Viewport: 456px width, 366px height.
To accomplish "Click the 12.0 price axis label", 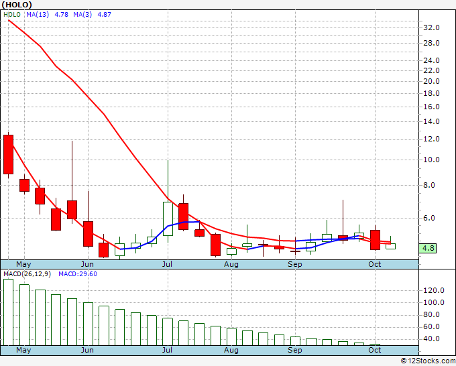I will [x=431, y=139].
